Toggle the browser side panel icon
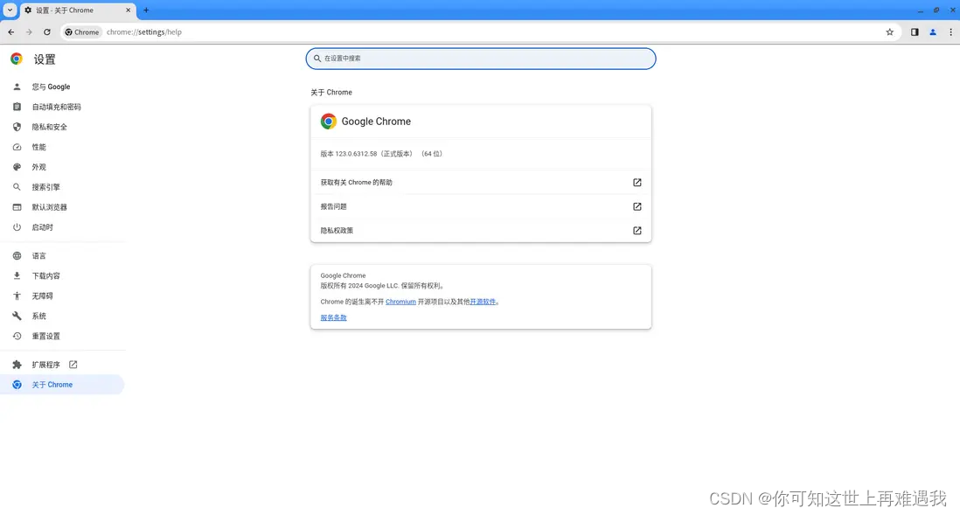 click(x=915, y=31)
